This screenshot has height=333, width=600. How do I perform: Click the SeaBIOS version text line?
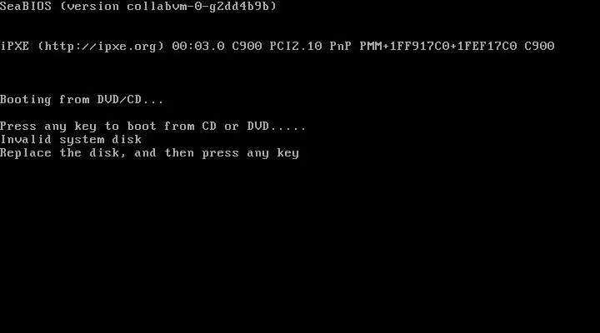point(138,6)
